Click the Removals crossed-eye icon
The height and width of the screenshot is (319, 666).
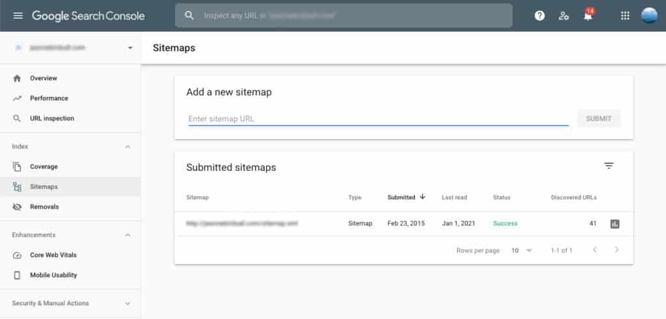(17, 207)
